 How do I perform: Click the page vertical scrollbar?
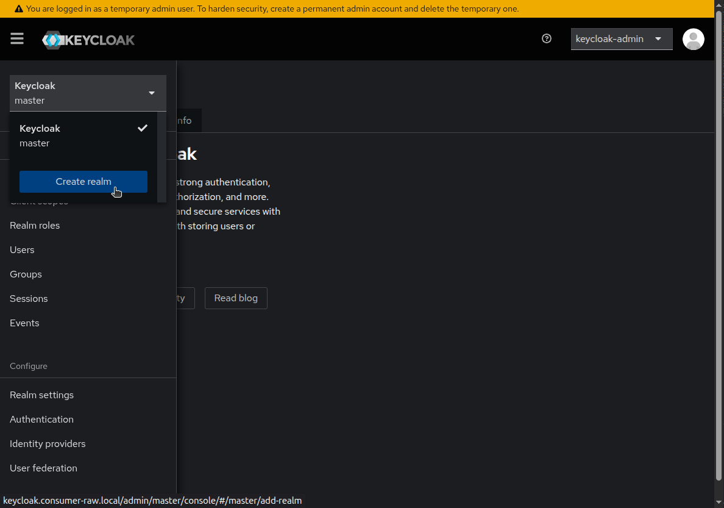pos(719,245)
